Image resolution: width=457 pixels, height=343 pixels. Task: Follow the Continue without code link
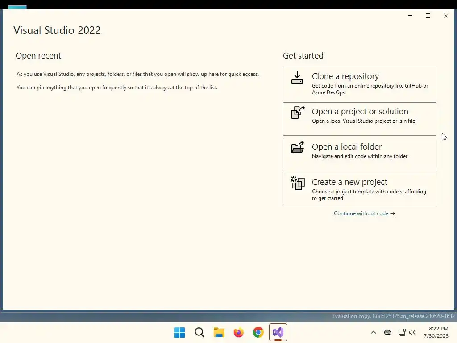[364, 213]
